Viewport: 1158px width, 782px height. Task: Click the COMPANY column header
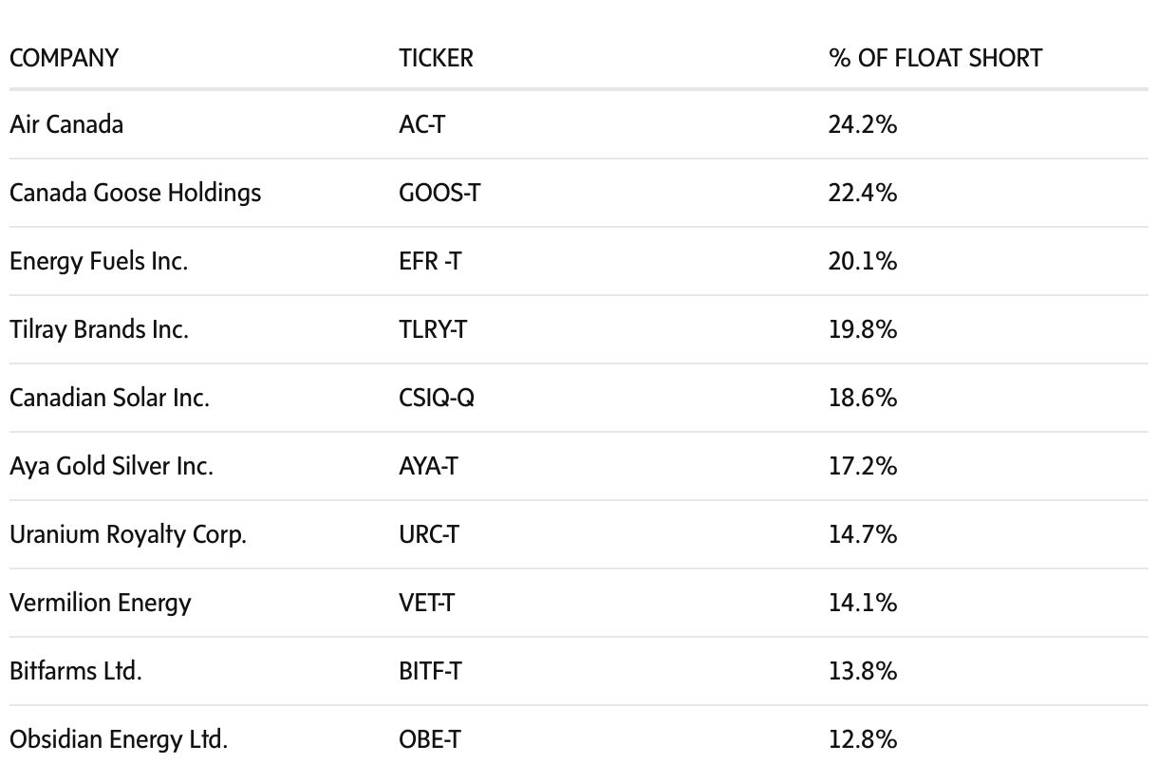[64, 58]
